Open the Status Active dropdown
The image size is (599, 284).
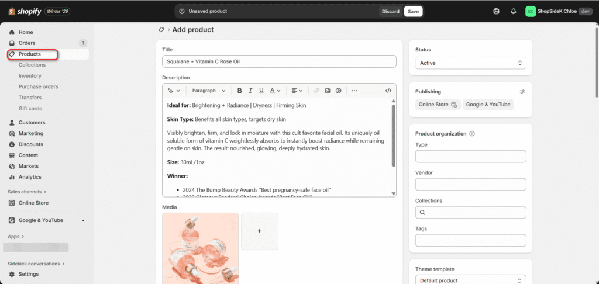[471, 63]
